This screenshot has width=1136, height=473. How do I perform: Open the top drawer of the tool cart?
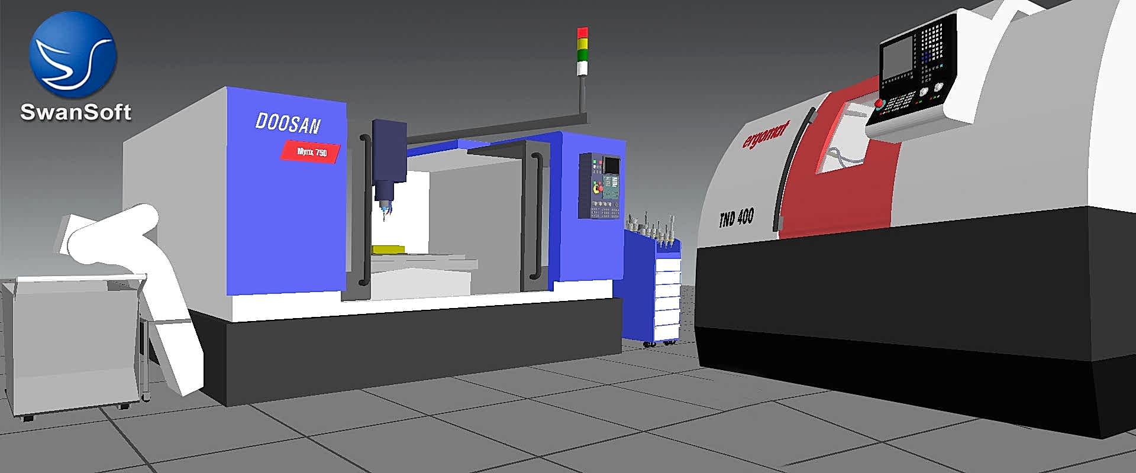pos(667,264)
